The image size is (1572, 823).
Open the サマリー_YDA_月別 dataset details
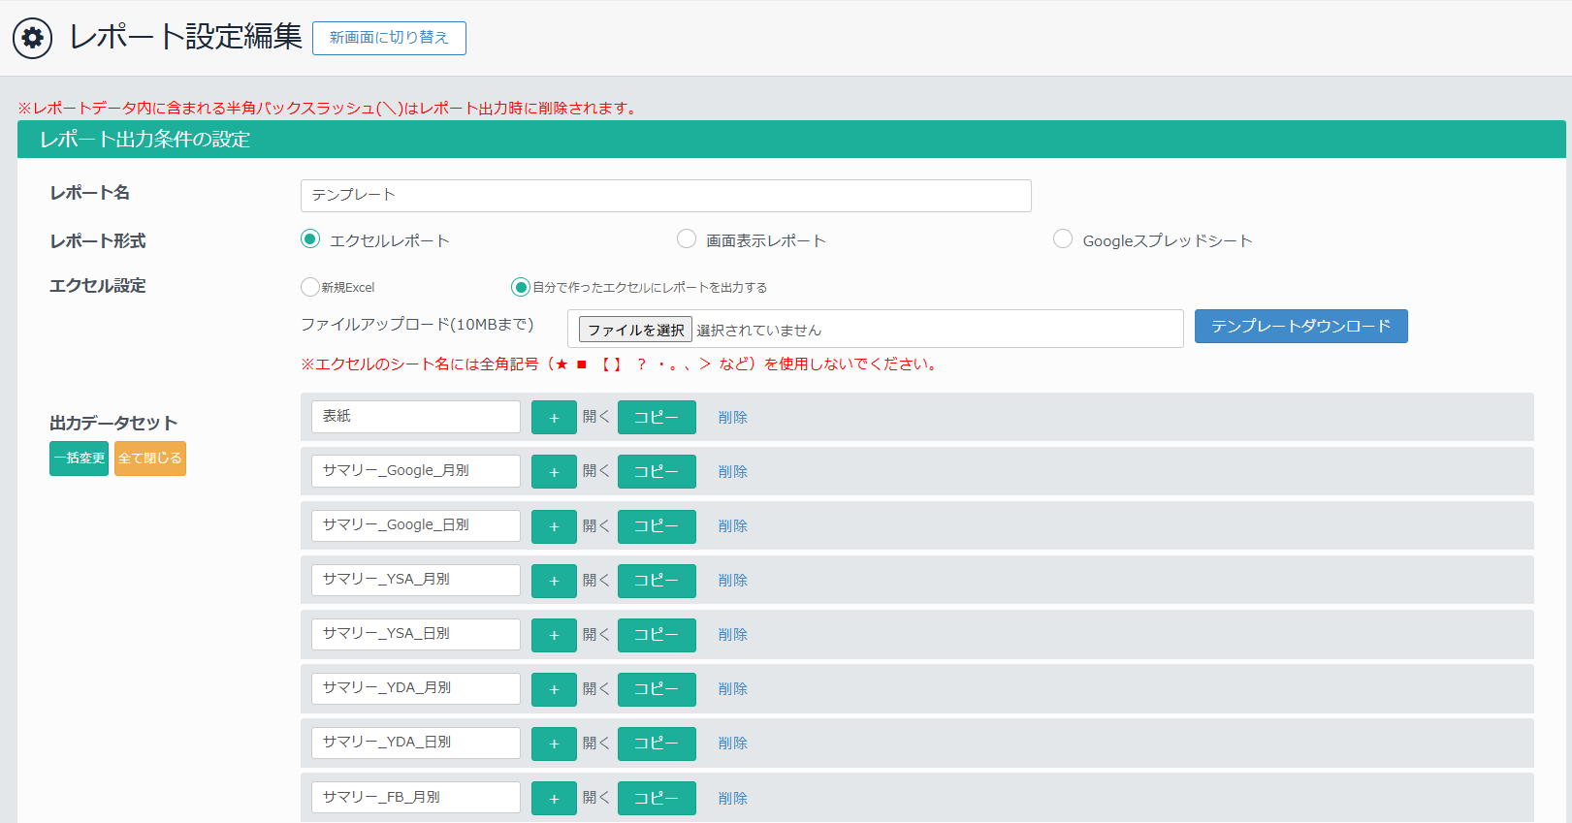[x=595, y=688]
